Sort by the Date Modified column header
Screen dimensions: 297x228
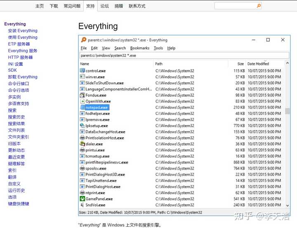258,64
